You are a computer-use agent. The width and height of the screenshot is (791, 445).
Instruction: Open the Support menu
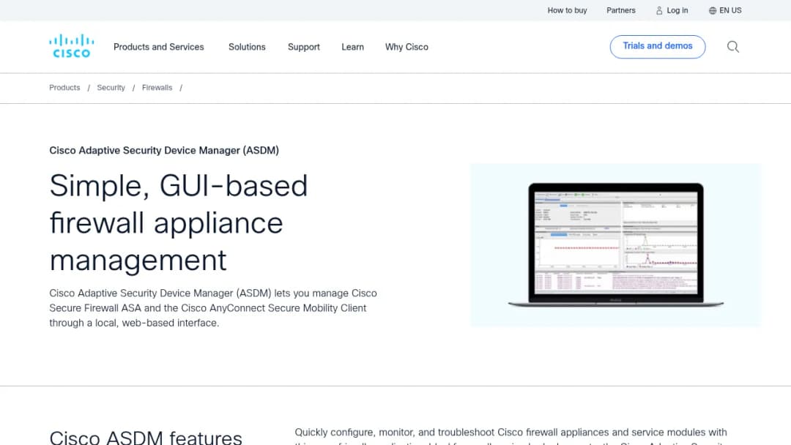point(304,47)
